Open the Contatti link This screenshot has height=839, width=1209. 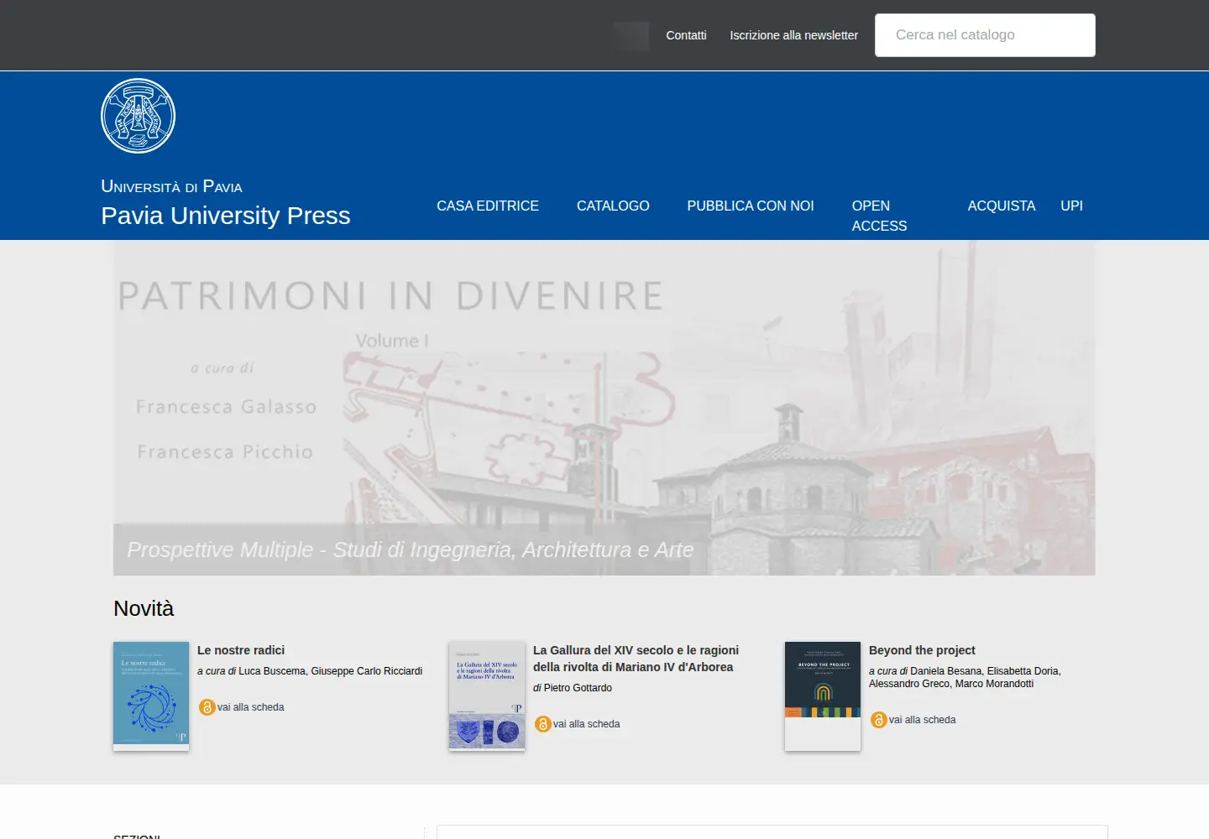tap(686, 35)
